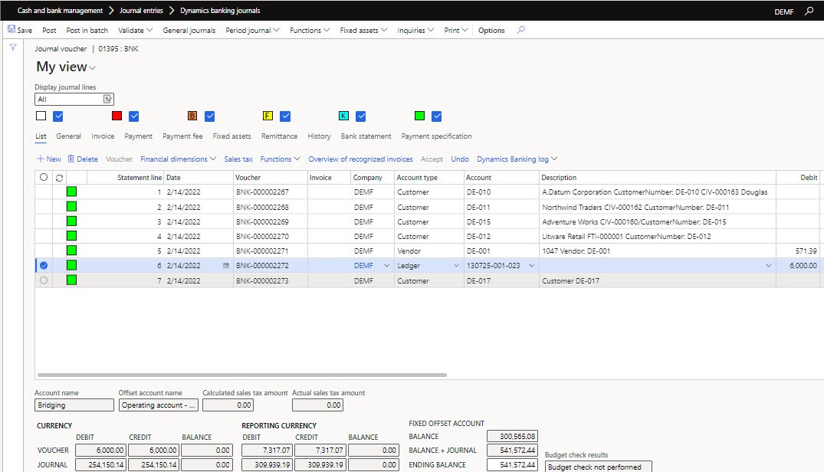Select the radio button for statement line 7

coord(44,280)
